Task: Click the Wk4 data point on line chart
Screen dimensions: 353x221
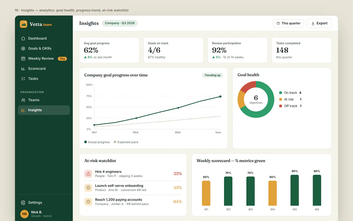Action: tap(136, 118)
